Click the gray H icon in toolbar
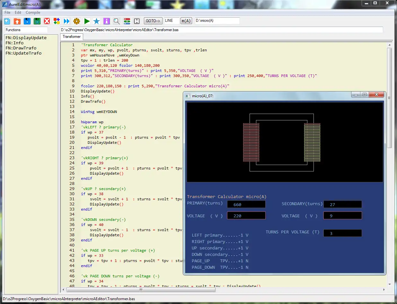Screen dimensions: 397x304 137,21
